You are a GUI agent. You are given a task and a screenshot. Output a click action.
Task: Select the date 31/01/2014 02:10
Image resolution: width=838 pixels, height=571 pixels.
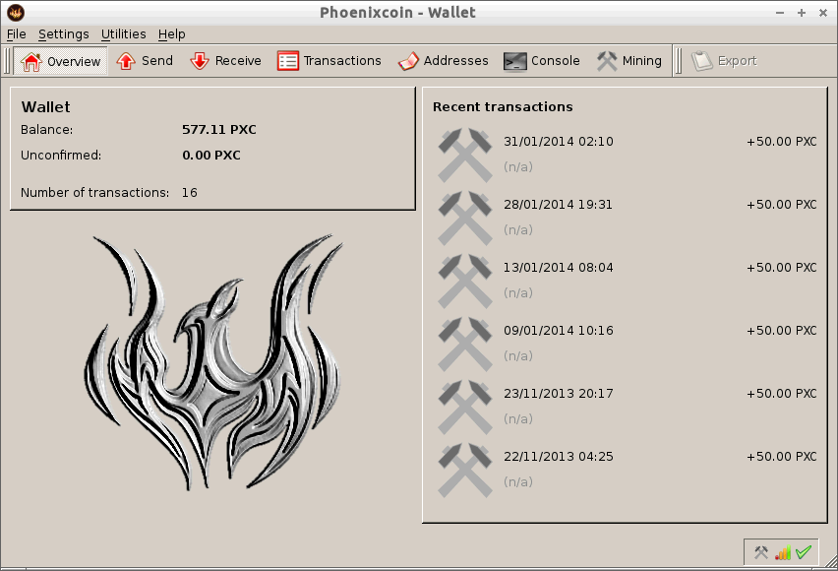click(559, 142)
